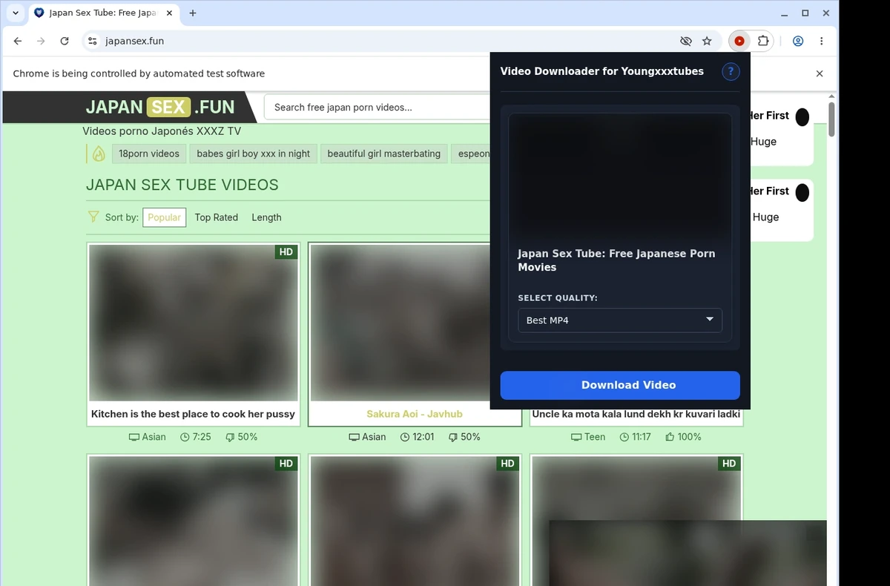Open the Sakura Aoi - Javhub title link
890x586 pixels.
(415, 414)
